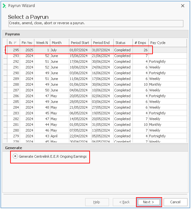The image size is (191, 209).
Task: Sort payruns by Fin Year column header
Action: point(27,43)
